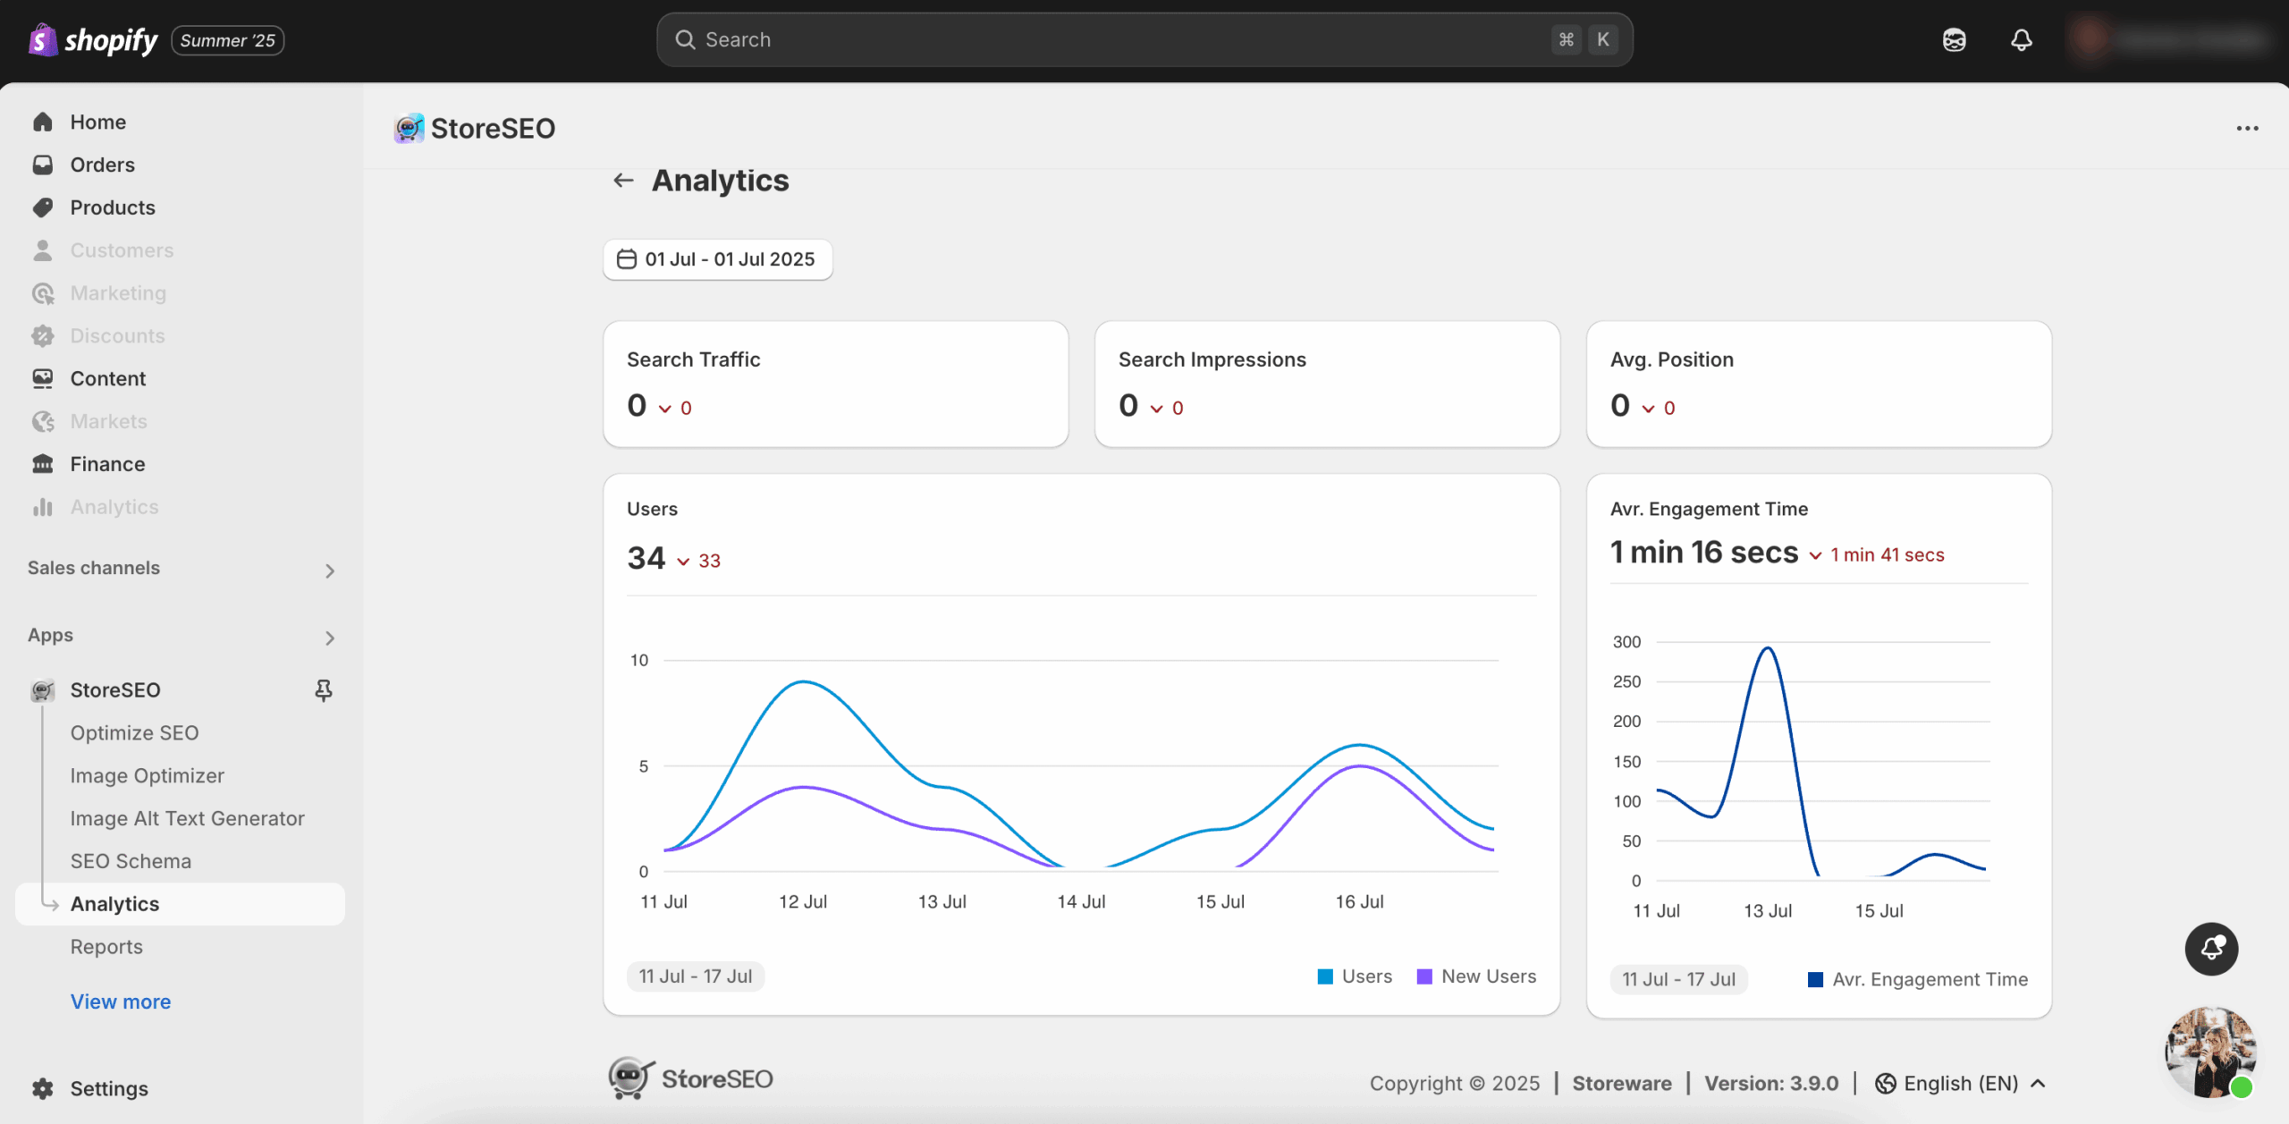Open the Sidekick assistant icon
Image resolution: width=2289 pixels, height=1124 pixels.
1955,40
